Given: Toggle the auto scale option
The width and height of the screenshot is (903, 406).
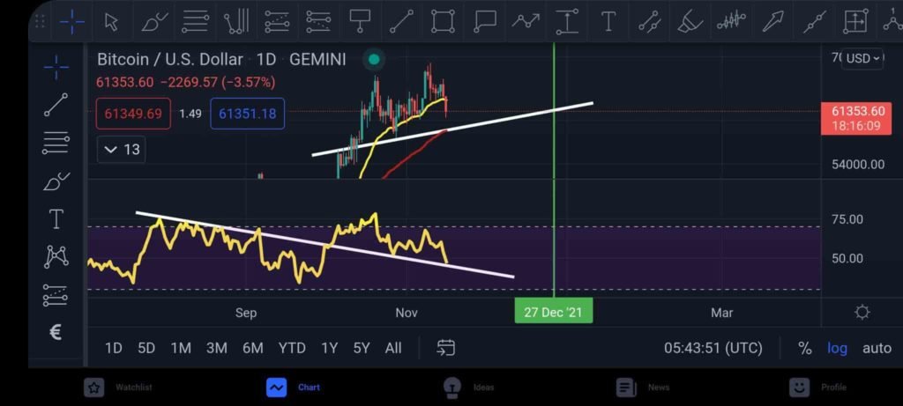Looking at the screenshot, I should tap(877, 348).
